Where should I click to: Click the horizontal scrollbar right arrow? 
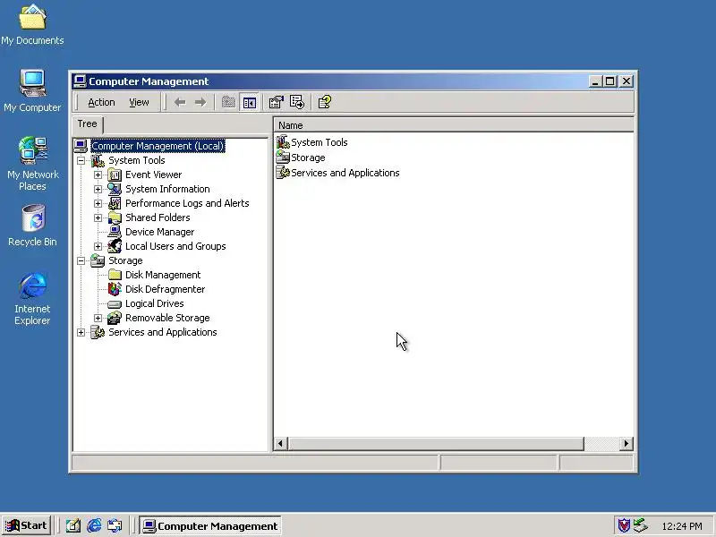[x=626, y=443]
